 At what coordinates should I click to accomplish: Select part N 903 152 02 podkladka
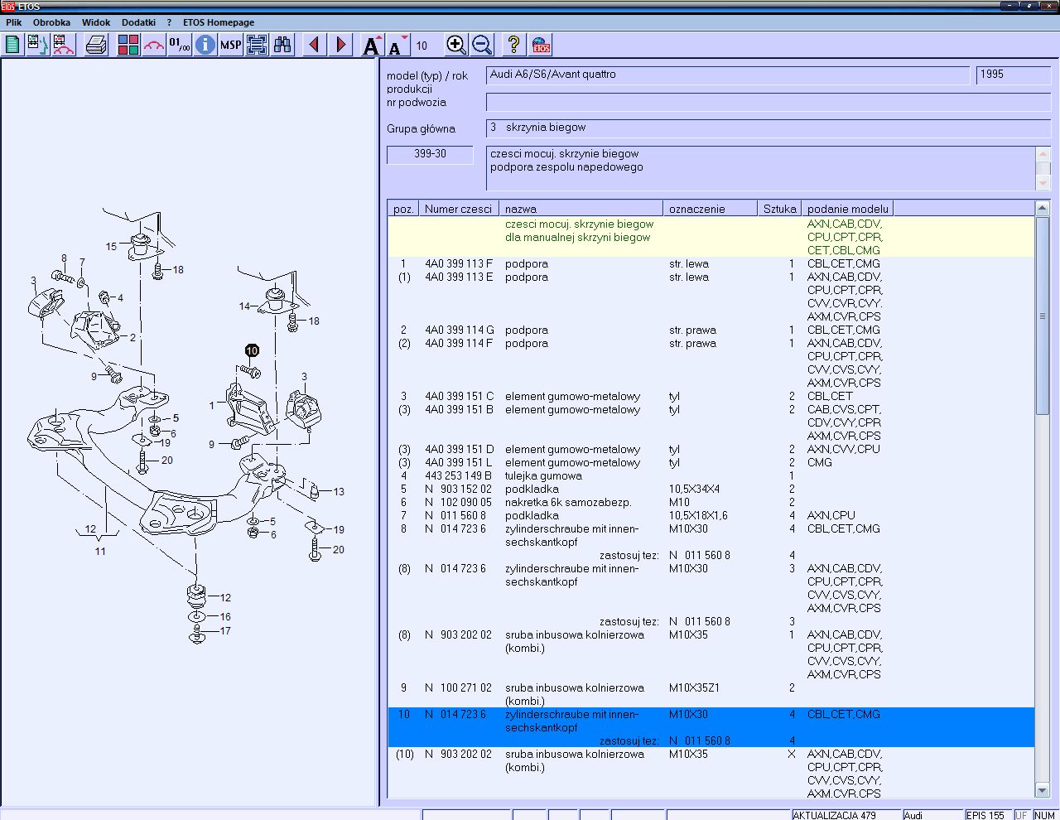pyautogui.click(x=711, y=490)
